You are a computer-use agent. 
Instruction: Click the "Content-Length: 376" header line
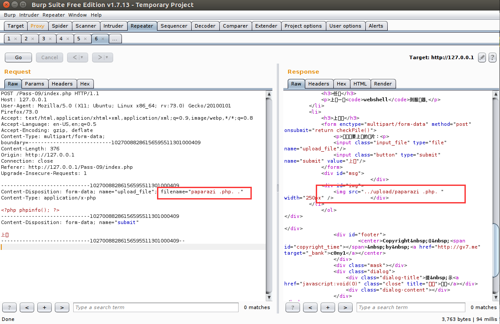pos(30,149)
